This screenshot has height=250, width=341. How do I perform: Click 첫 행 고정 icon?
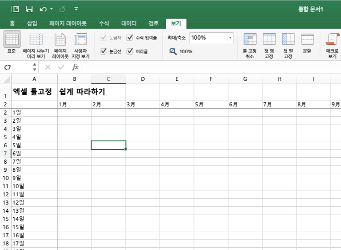click(269, 39)
